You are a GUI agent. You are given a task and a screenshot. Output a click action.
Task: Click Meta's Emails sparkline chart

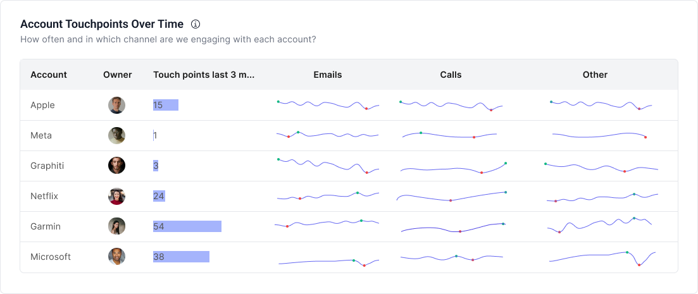(x=328, y=134)
